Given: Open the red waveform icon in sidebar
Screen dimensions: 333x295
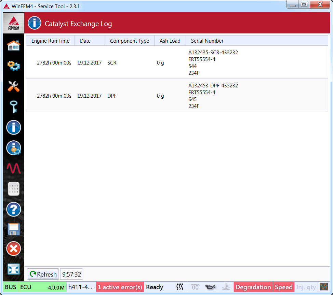Looking at the screenshot, I should point(14,168).
